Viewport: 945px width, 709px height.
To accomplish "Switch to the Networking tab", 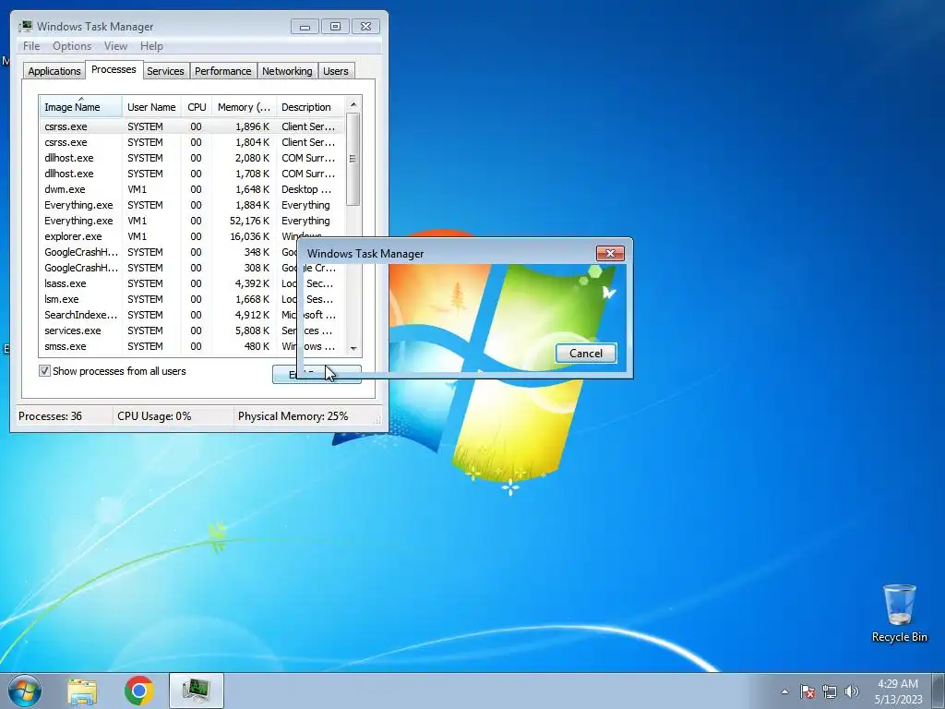I will 287,71.
